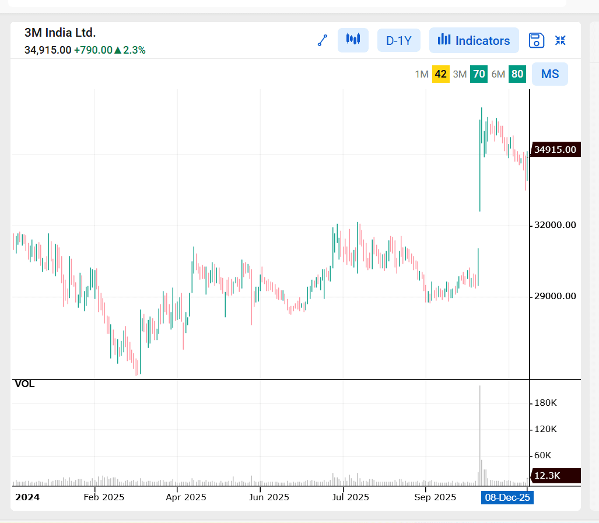This screenshot has height=523, width=599.
Task: Click the Jun 2025 axis label
Action: pos(269,497)
